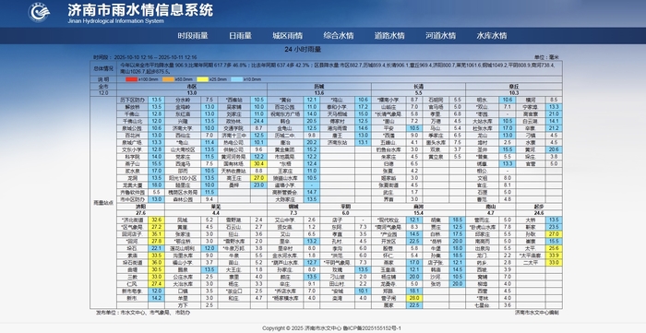Click the 36.0 rainfall value in 济阳
Screen dimensions: 646x333
[x=157, y=263]
